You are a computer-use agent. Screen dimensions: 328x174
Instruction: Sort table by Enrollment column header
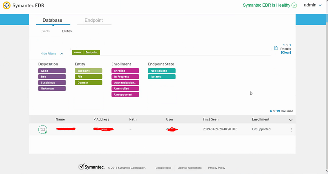261,119
